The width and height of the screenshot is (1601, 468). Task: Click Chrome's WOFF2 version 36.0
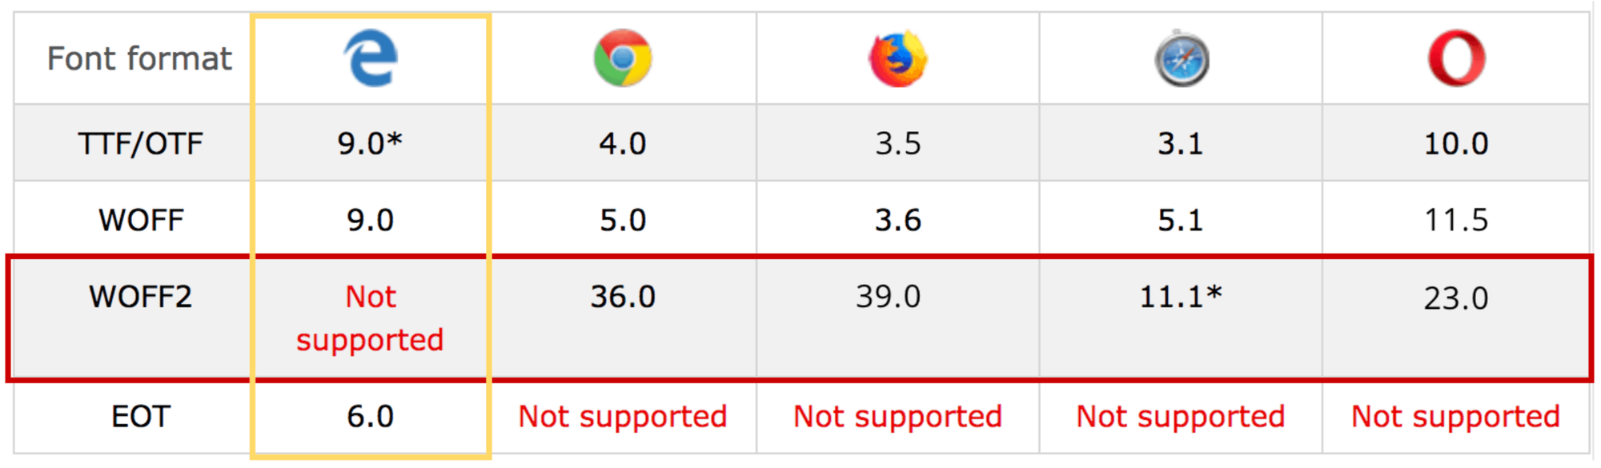point(623,297)
